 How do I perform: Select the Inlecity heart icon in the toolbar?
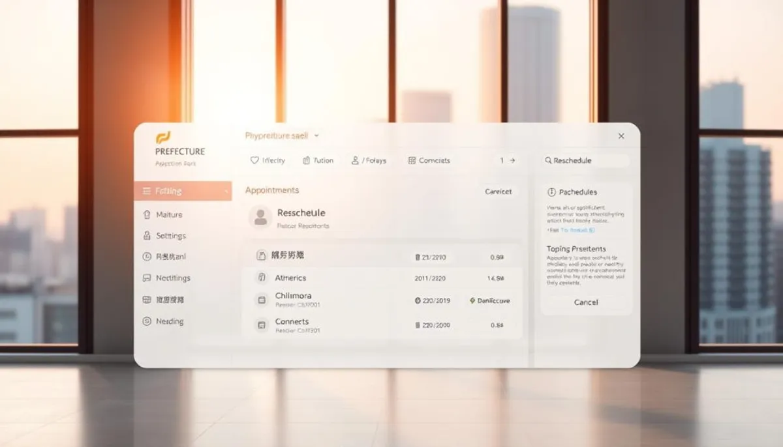254,160
